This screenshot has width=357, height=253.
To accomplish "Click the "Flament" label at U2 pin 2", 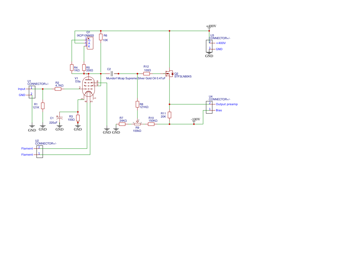I will click(x=27, y=148).
